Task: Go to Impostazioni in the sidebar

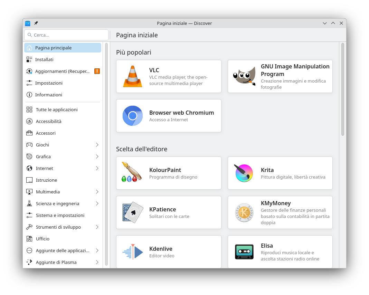Action: point(49,83)
